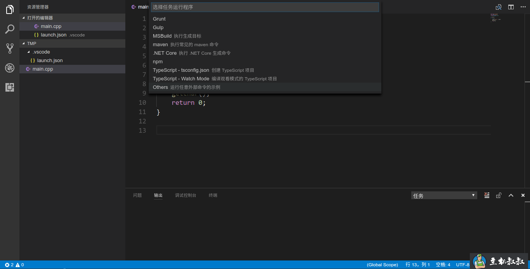Open the Extensions view icon
Screen dimensions: 530x269
tap(10, 87)
